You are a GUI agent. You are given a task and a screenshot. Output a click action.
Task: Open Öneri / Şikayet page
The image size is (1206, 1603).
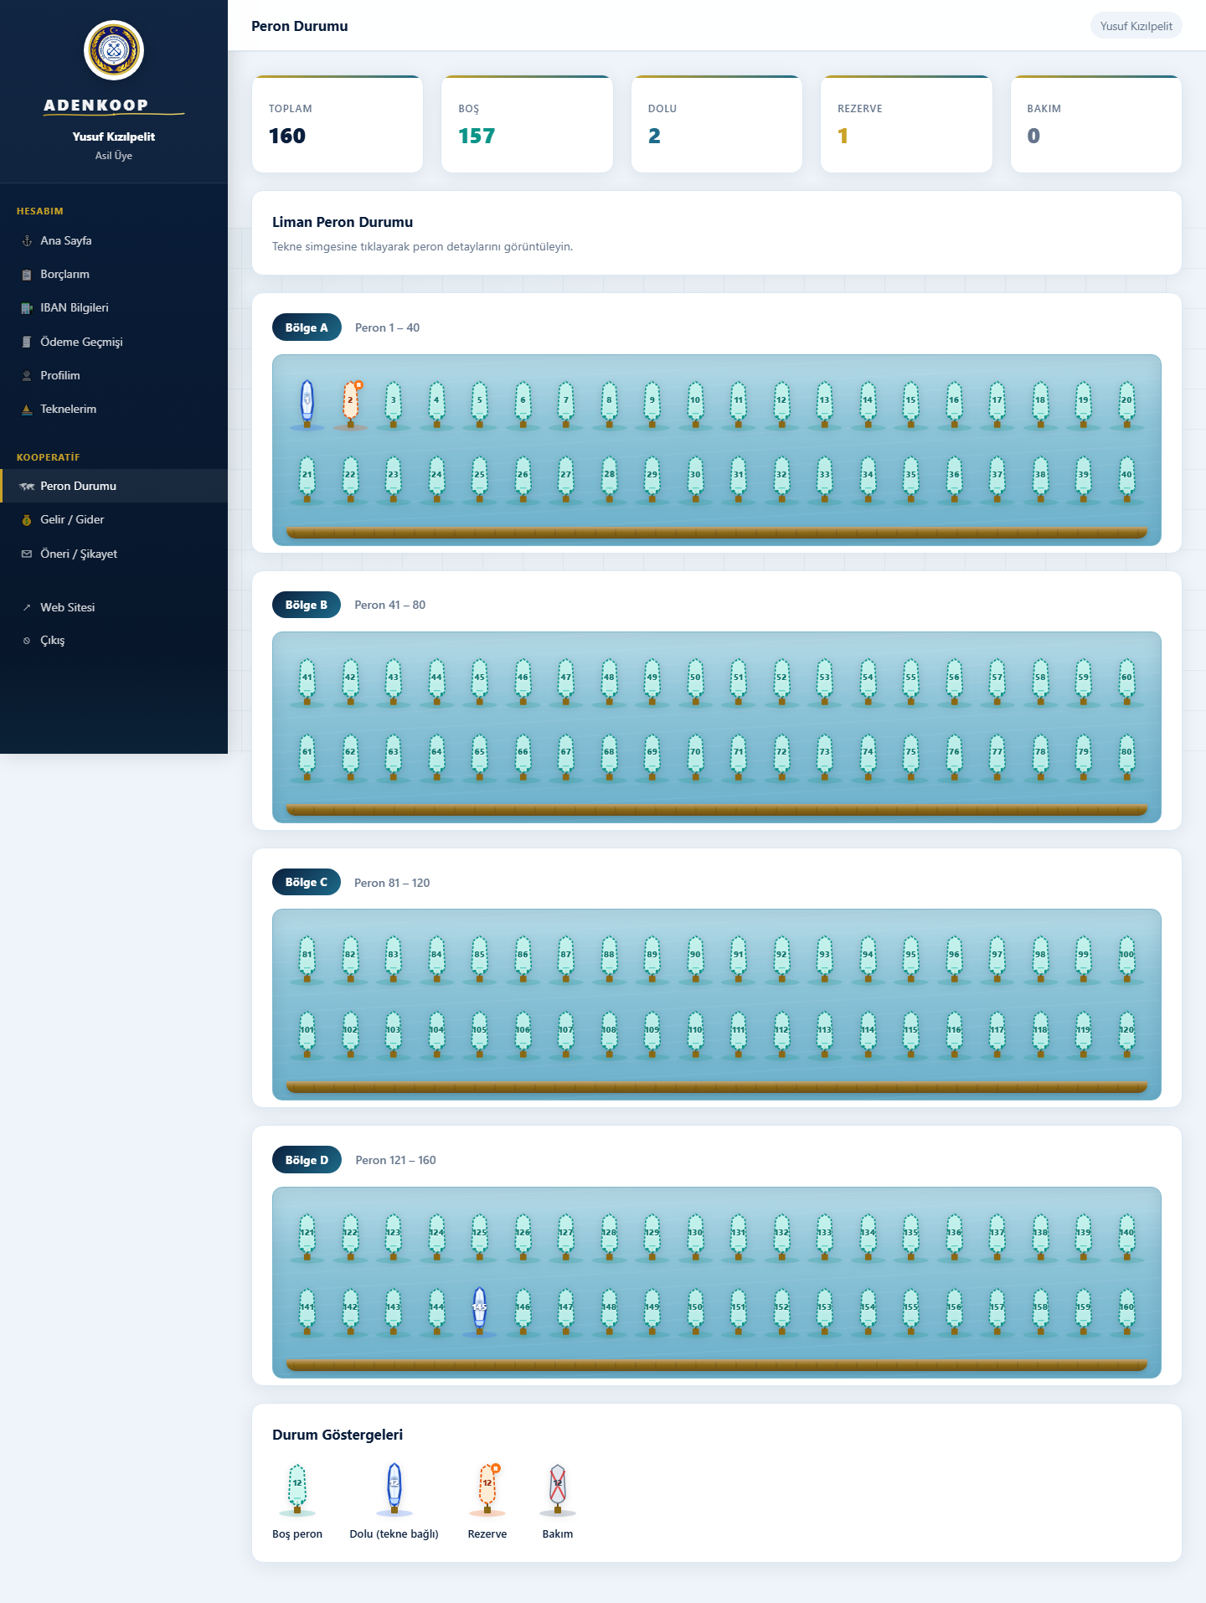tap(114, 554)
